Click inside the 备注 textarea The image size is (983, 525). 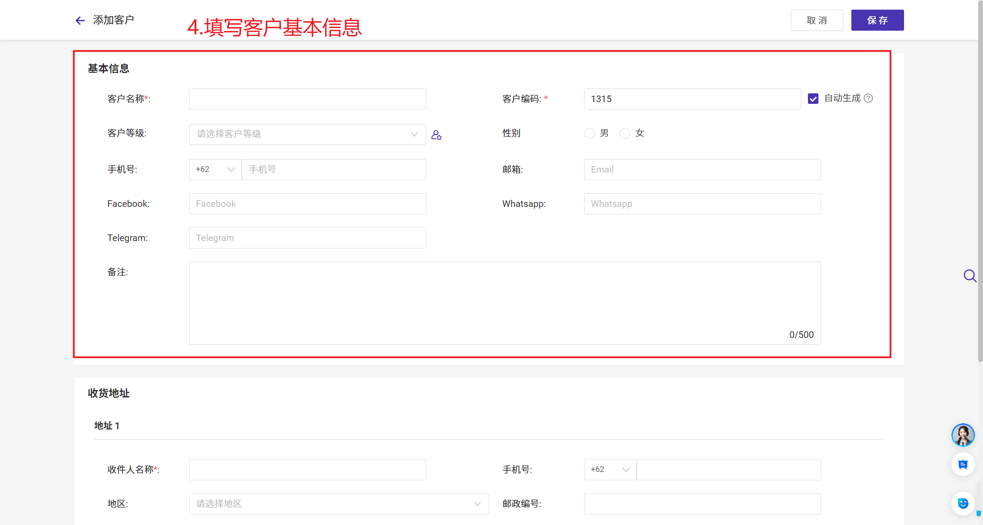tap(505, 303)
